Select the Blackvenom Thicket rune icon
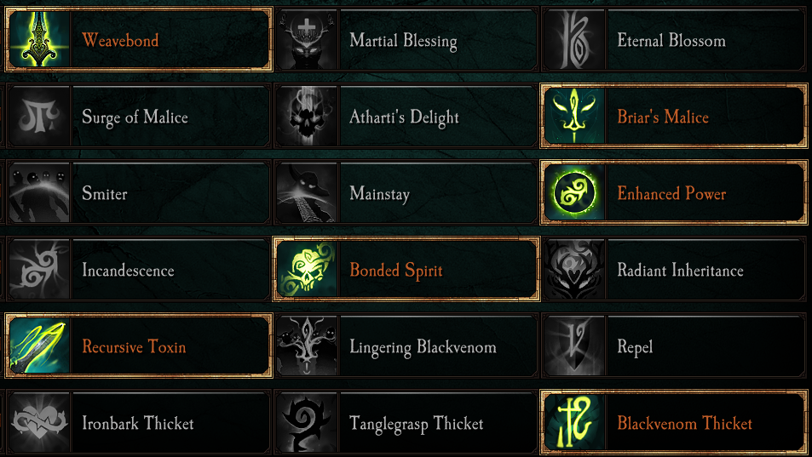812x457 pixels. (574, 423)
